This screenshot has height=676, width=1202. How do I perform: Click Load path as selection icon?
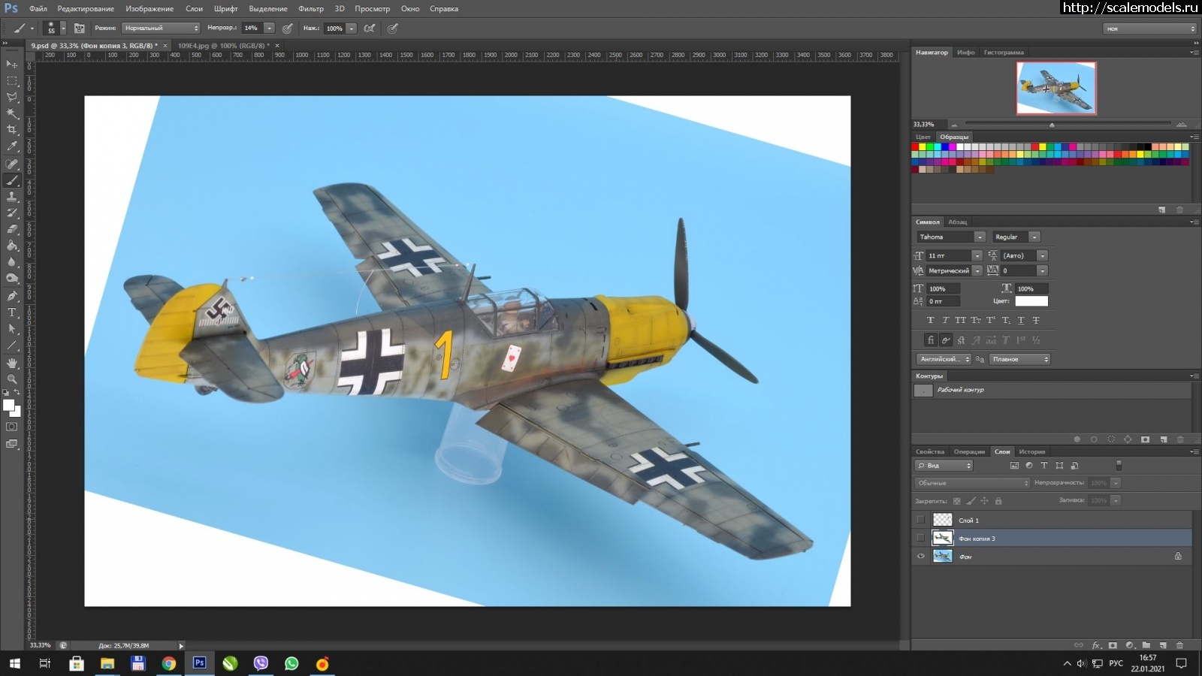tap(1111, 439)
